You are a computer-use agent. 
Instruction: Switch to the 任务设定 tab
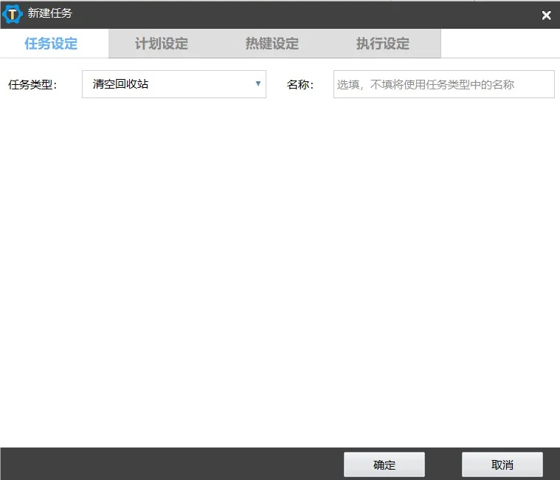coord(51,44)
